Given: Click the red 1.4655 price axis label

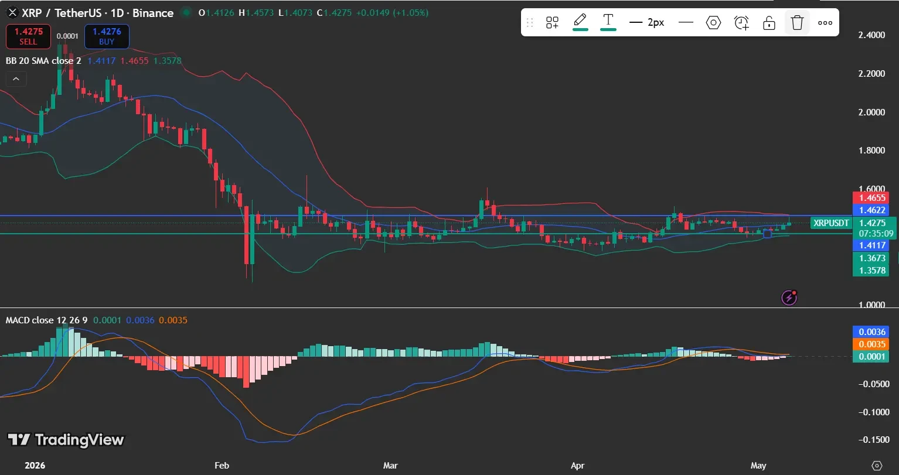Looking at the screenshot, I should coord(872,198).
